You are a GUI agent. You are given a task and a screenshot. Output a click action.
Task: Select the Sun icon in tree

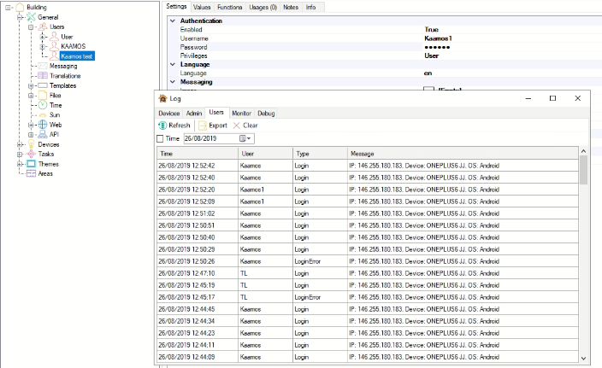pos(43,114)
